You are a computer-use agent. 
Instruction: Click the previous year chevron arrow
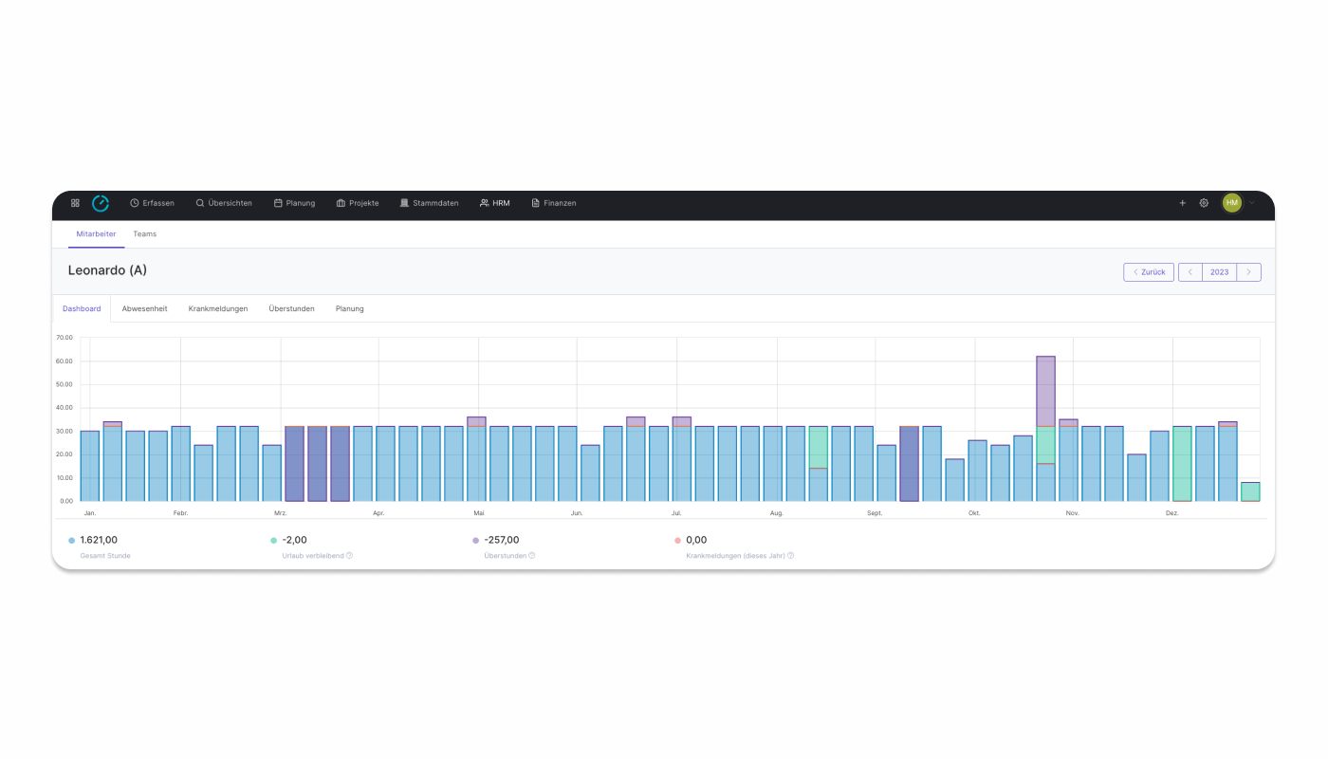click(x=1190, y=271)
